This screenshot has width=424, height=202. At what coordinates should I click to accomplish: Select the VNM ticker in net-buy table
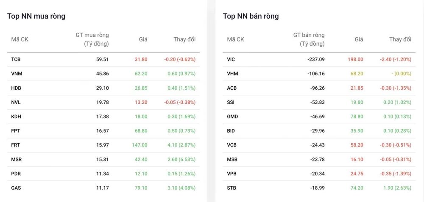click(17, 74)
